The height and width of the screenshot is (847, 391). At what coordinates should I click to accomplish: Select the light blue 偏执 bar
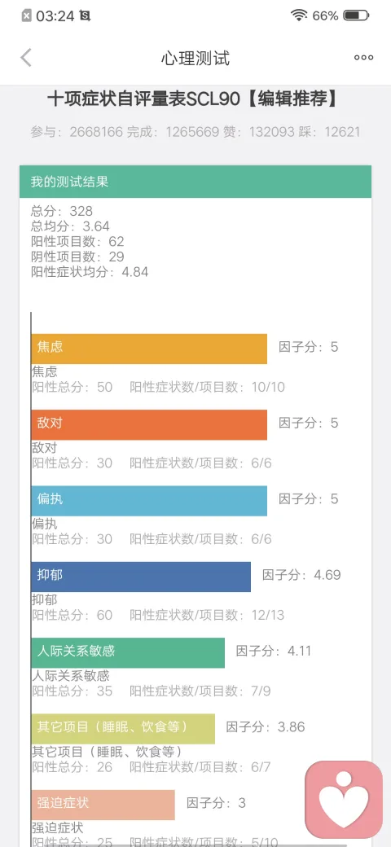pyautogui.click(x=149, y=501)
